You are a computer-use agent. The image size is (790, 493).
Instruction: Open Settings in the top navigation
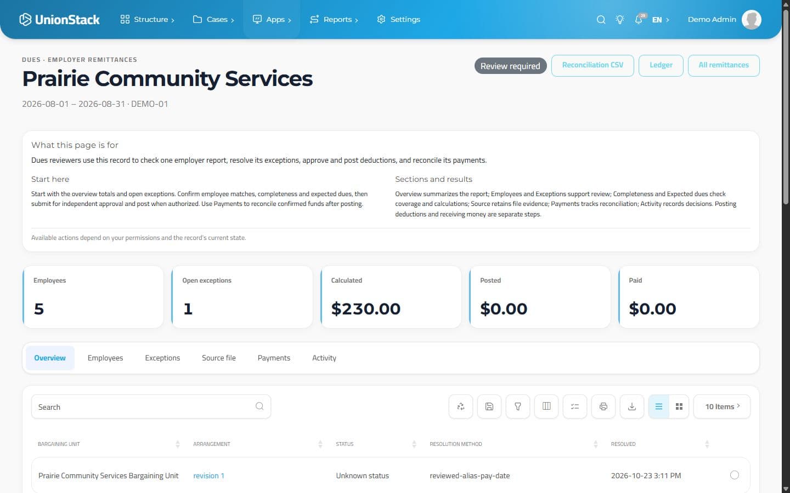pyautogui.click(x=399, y=20)
